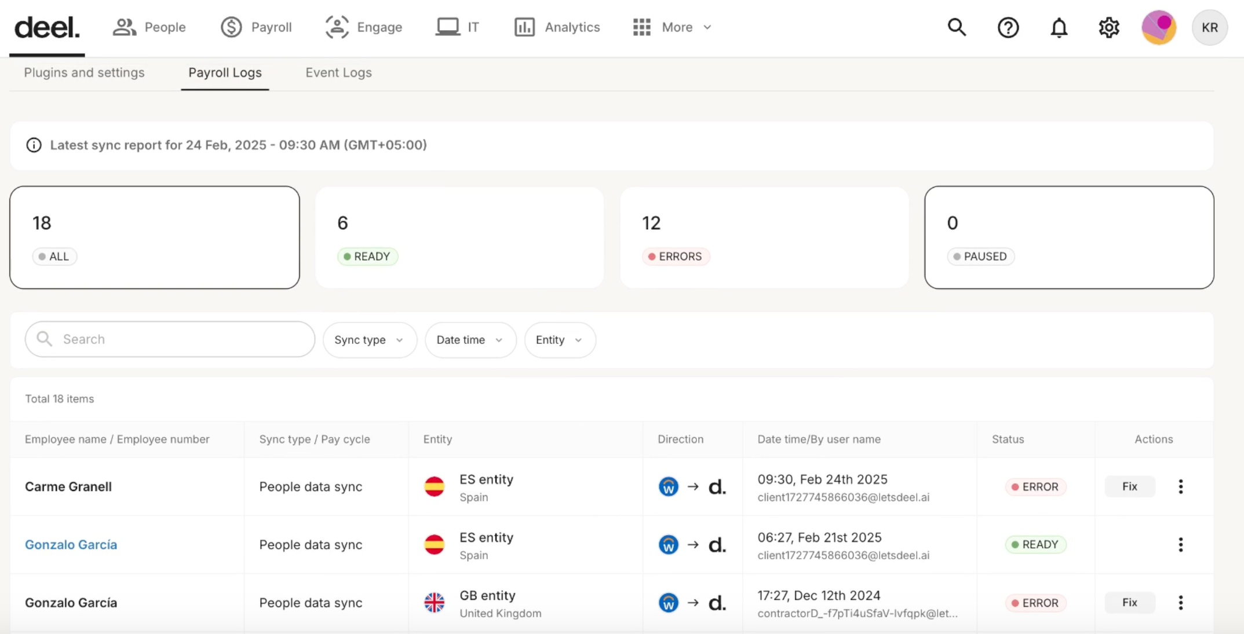Viewport: 1244px width, 634px height.
Task: Click the Date time/By user name header
Action: [819, 439]
